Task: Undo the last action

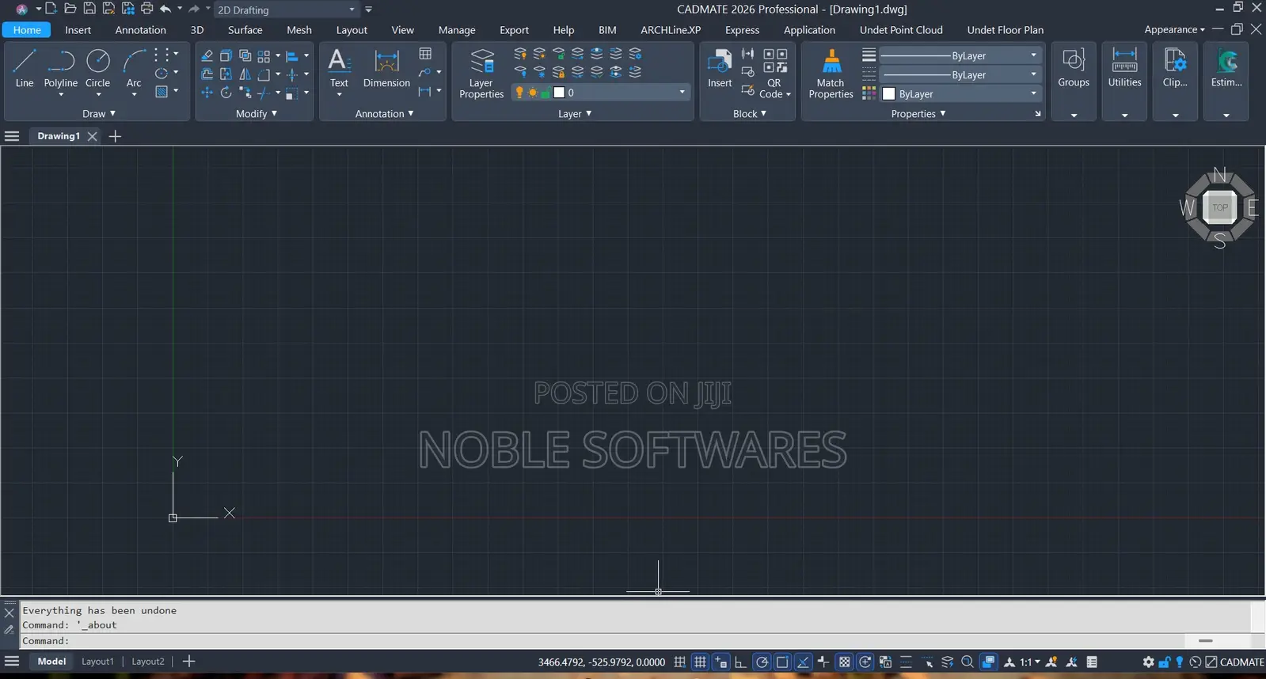Action: click(x=165, y=9)
